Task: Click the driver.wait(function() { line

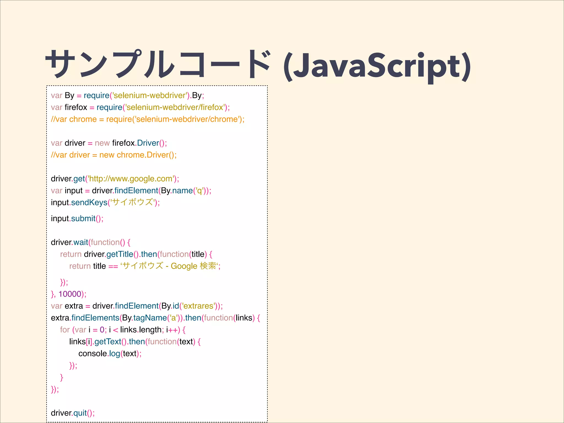Action: pyautogui.click(x=91, y=242)
